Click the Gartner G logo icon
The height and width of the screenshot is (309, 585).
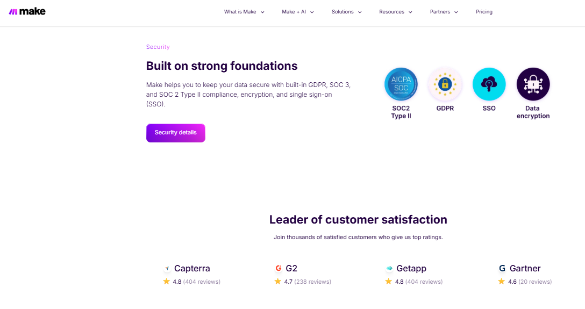502,268
